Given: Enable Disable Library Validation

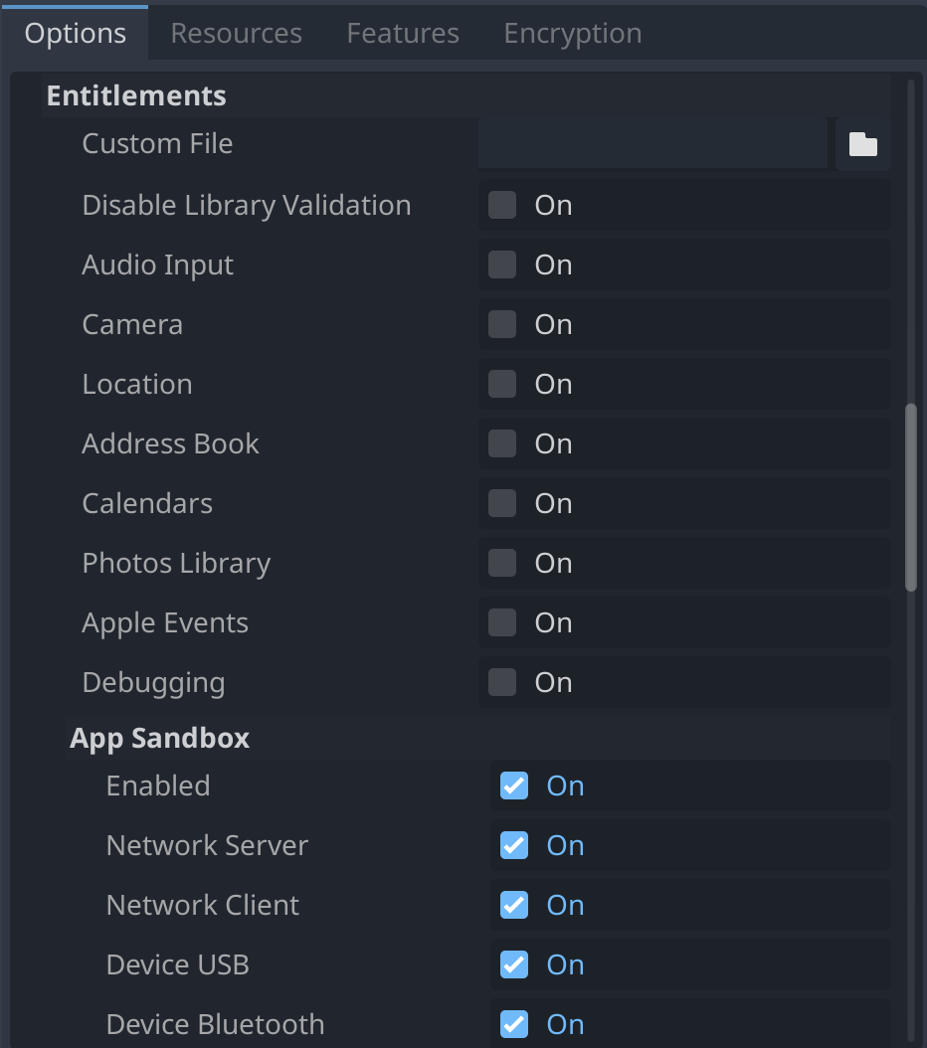Looking at the screenshot, I should click(502, 205).
